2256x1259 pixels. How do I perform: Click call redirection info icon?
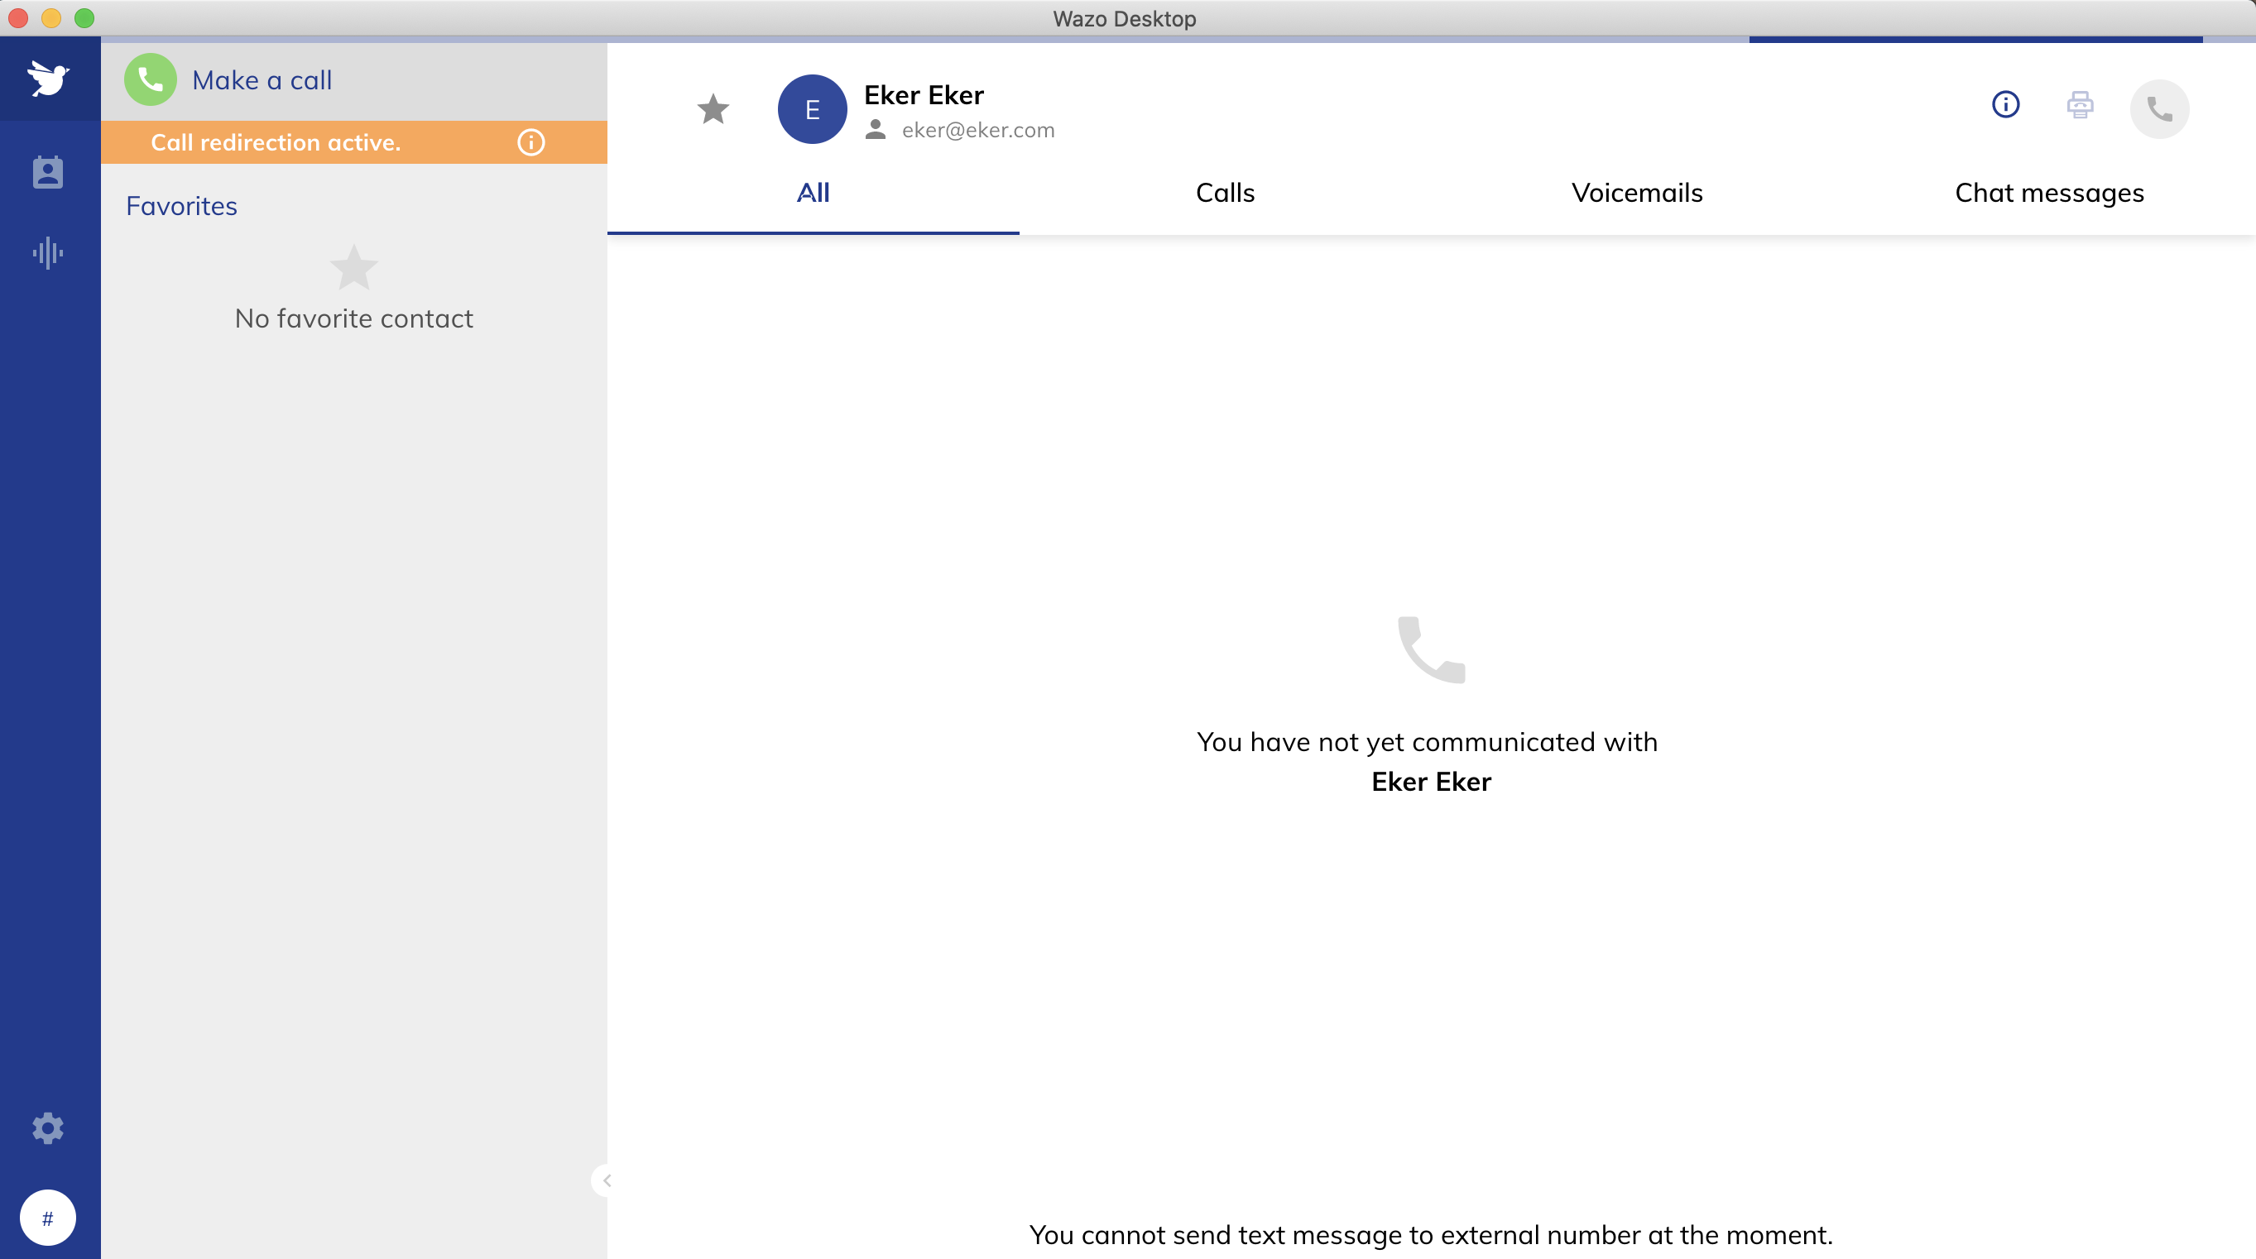click(530, 143)
